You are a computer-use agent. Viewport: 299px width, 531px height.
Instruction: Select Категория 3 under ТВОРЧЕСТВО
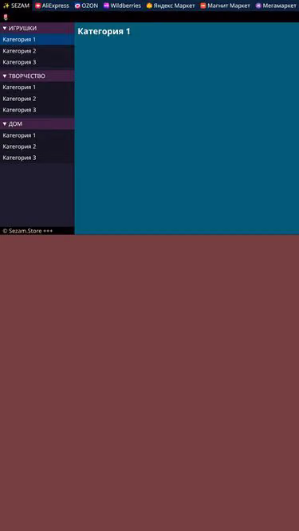(37, 110)
